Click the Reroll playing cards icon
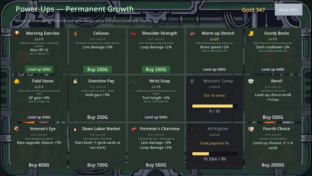Viewport: 312px width, 176px height. 251,81
